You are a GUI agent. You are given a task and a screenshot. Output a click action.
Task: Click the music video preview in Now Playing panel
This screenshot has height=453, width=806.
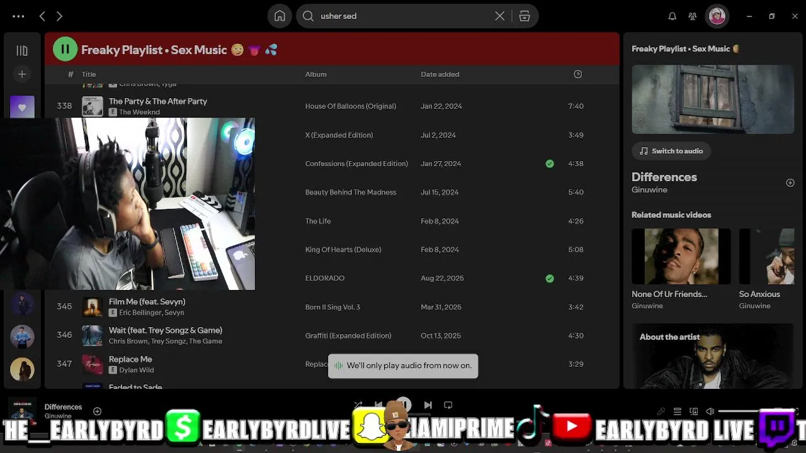point(713,99)
